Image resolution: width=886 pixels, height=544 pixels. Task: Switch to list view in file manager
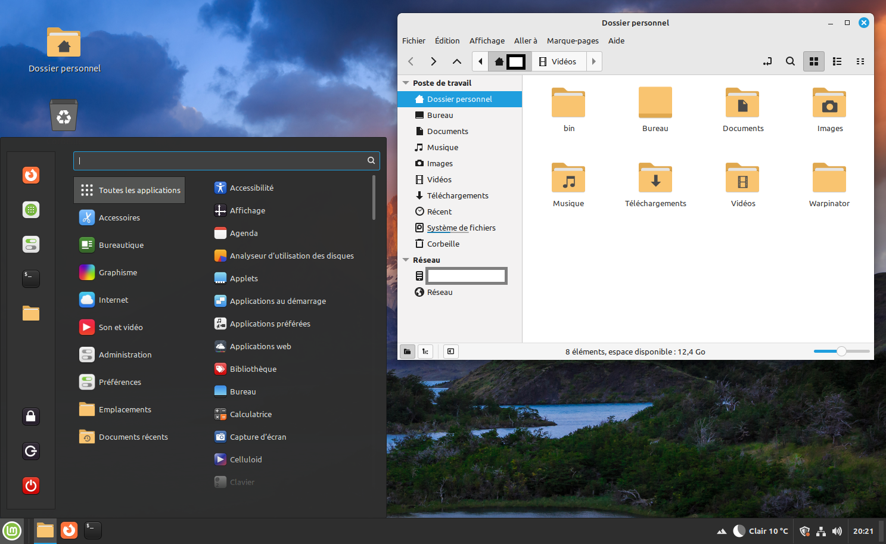click(x=837, y=61)
